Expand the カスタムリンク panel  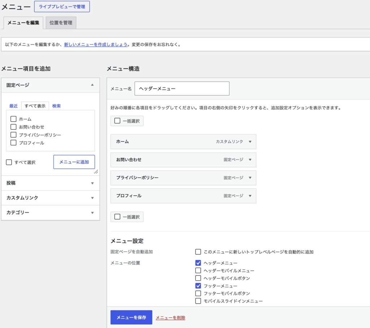(51, 198)
